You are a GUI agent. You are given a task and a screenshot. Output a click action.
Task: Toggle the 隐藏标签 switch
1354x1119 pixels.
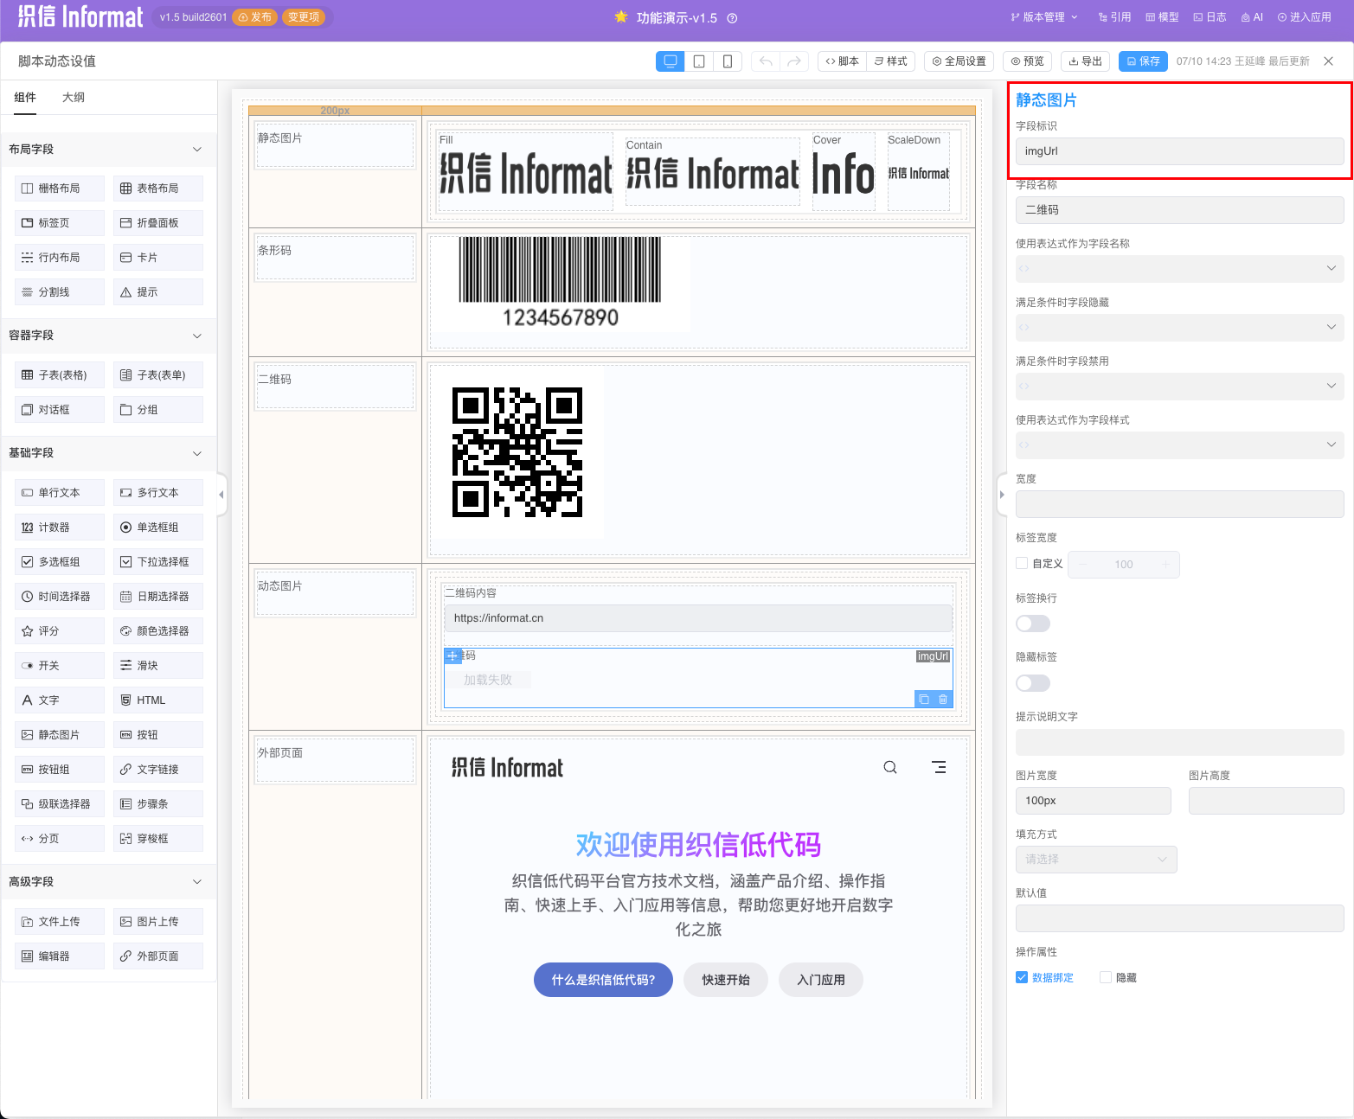coord(1032,683)
